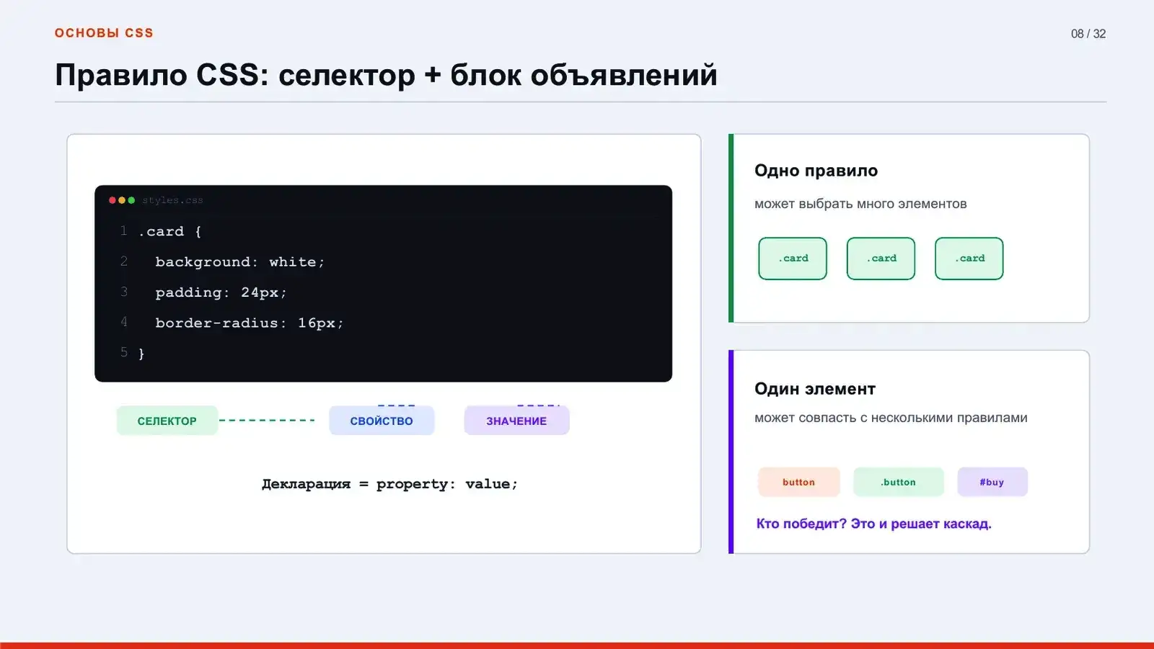Click line number 4 in the code gutter
Viewport: 1154px width, 649px height.
coord(124,322)
